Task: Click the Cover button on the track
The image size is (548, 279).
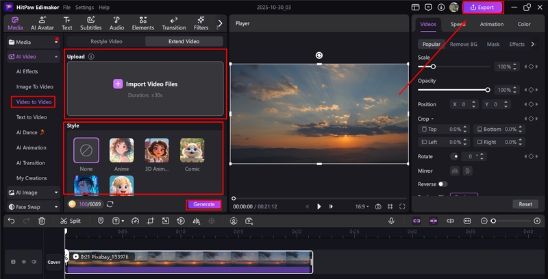Action: pos(54,262)
